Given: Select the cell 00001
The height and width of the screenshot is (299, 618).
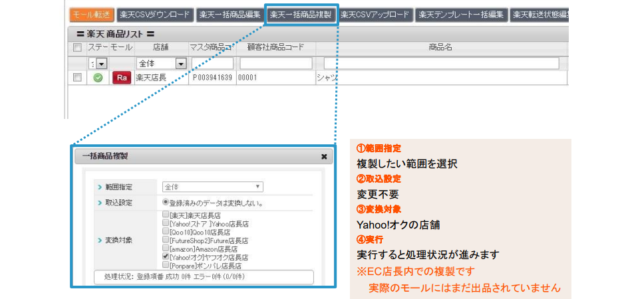Looking at the screenshot, I should click(275, 78).
